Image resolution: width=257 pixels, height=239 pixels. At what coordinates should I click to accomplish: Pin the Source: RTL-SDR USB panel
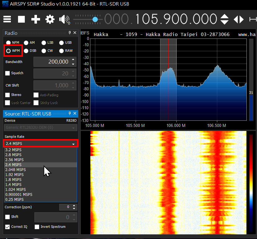click(70, 114)
